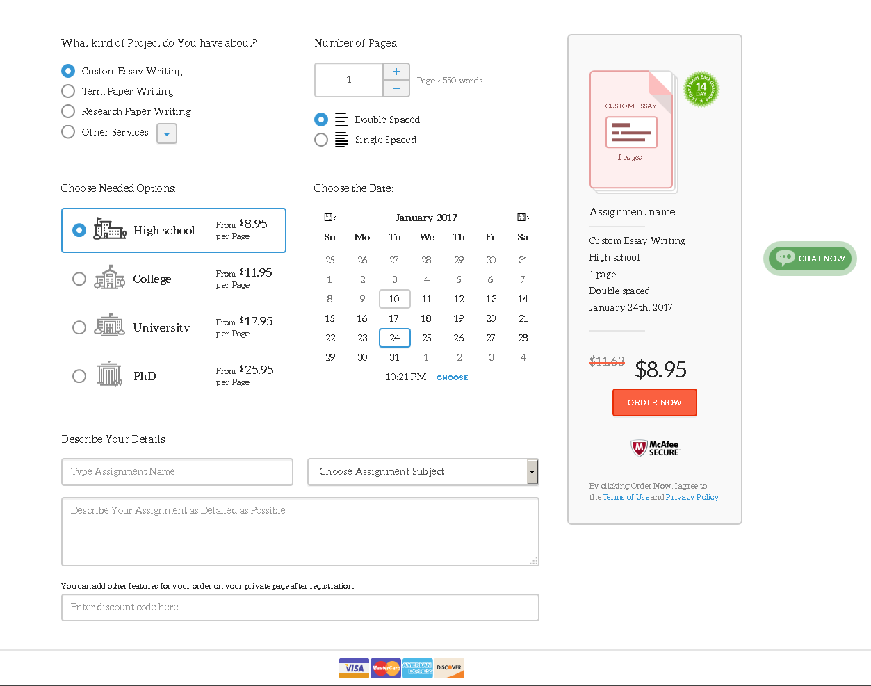
Task: Click the CHOOSE time link
Action: pos(453,378)
